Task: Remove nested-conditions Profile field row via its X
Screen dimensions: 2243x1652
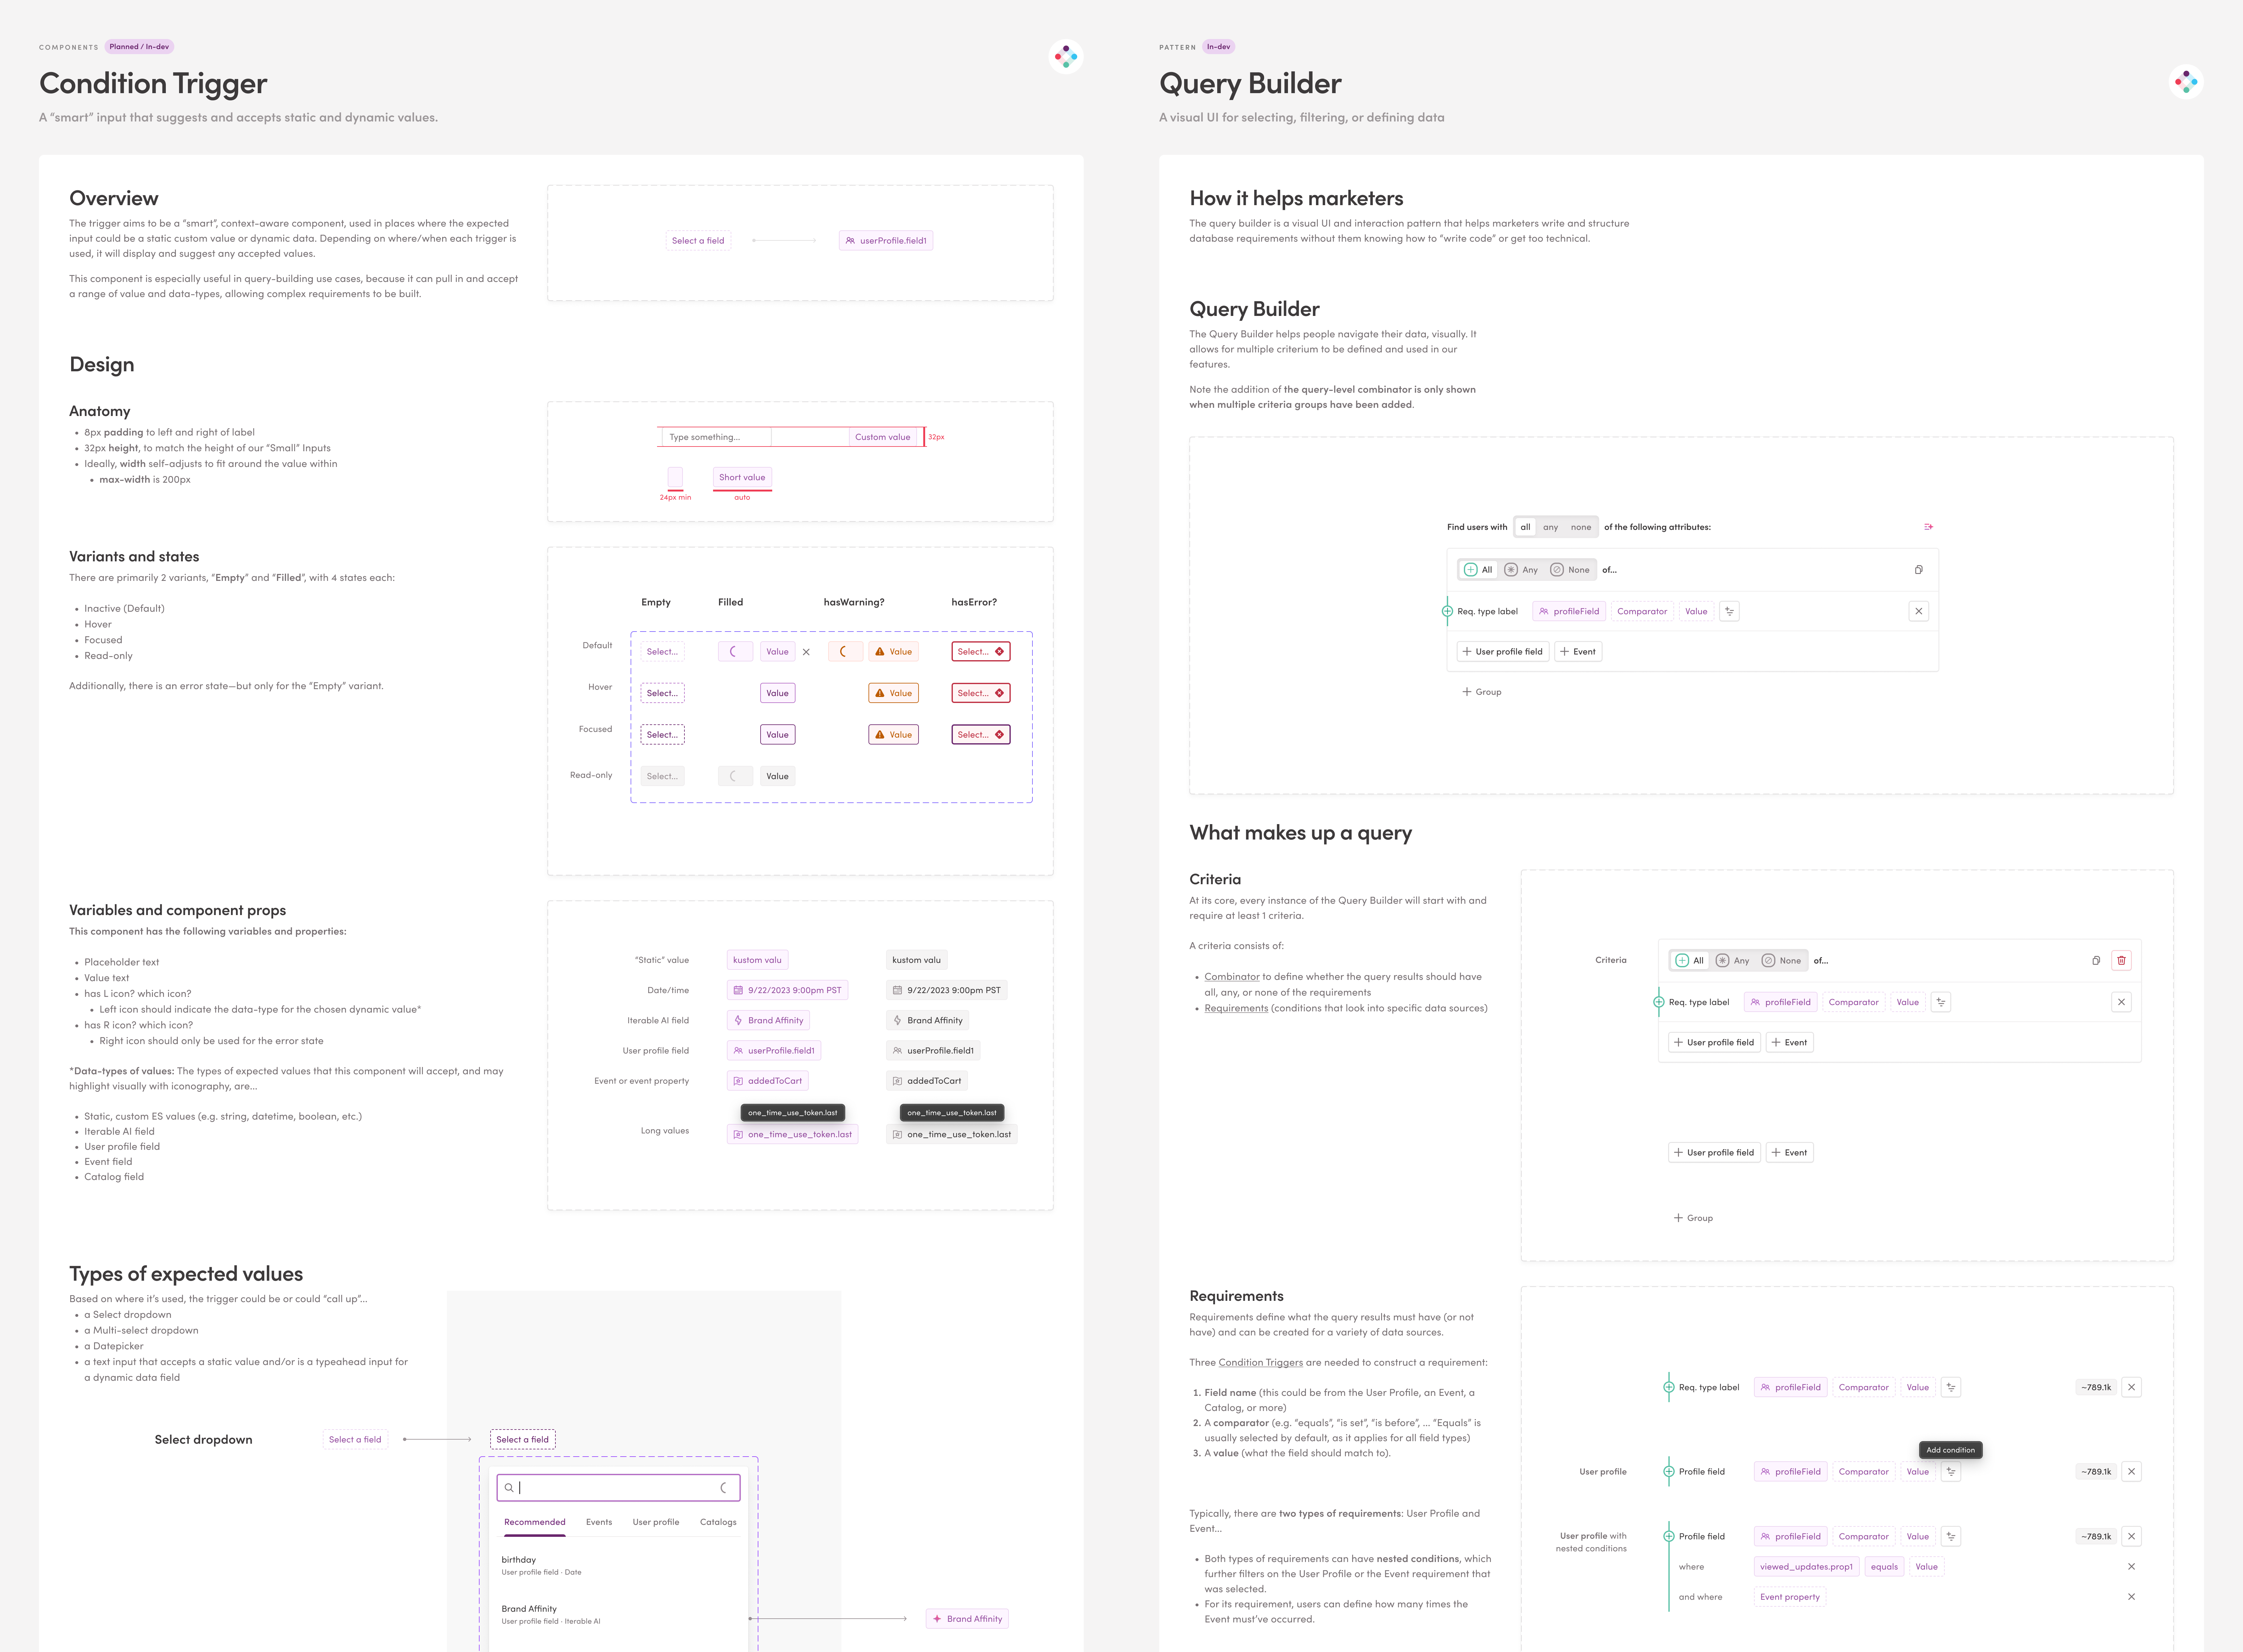Action: pos(2131,1536)
